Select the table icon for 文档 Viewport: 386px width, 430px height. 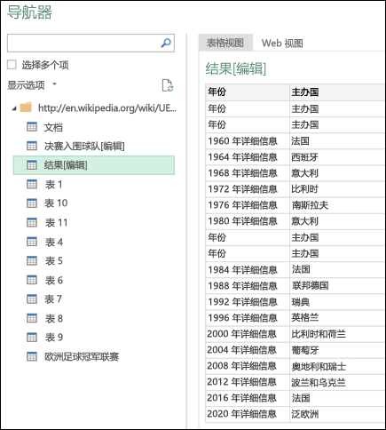pos(32,127)
